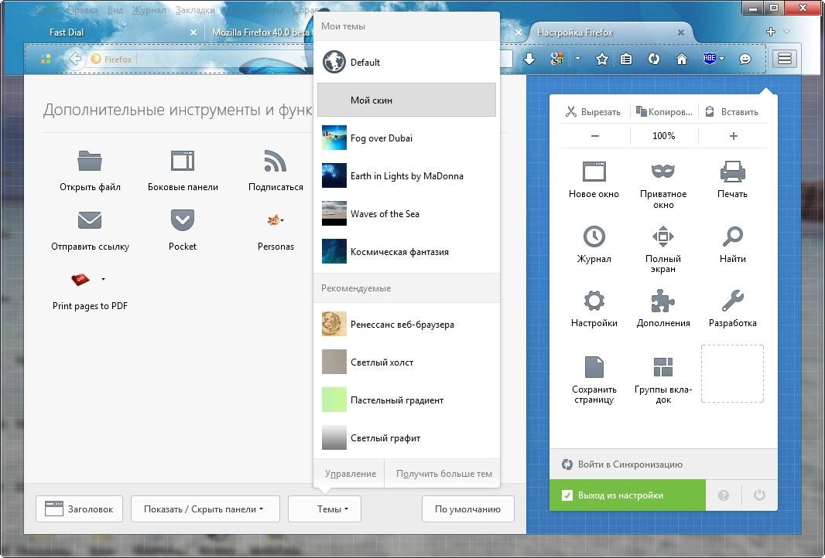
Task: Open the Developer wrench icon
Action: 732,301
